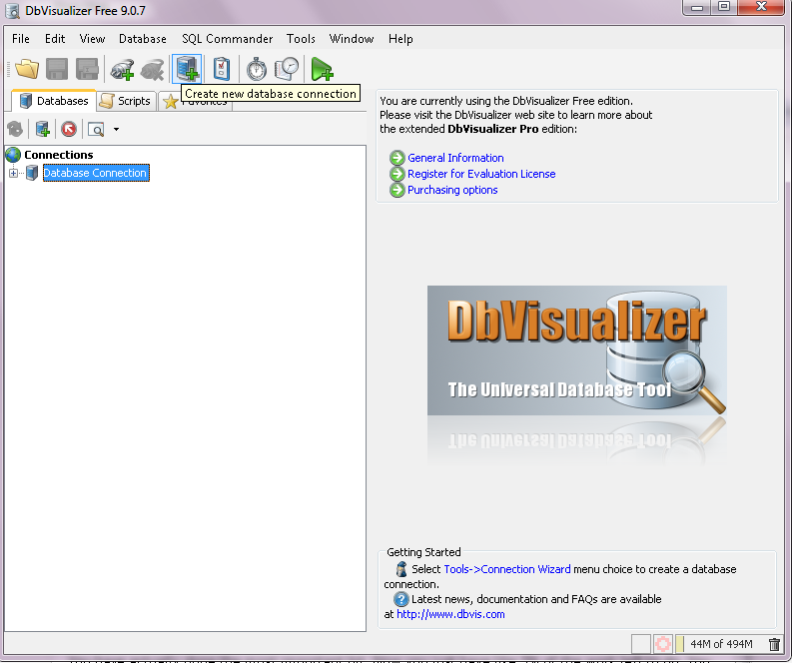Close the DbVisualizer window
Image resolution: width=792 pixels, height=663 pixels.
pyautogui.click(x=761, y=7)
